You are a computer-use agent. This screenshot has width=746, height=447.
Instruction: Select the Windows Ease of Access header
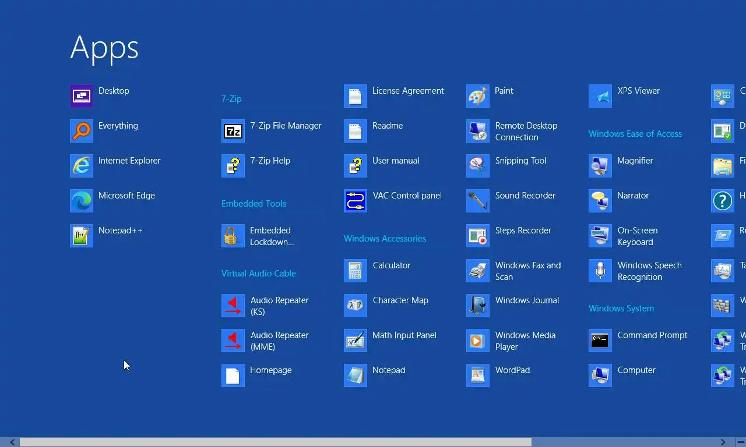click(635, 134)
